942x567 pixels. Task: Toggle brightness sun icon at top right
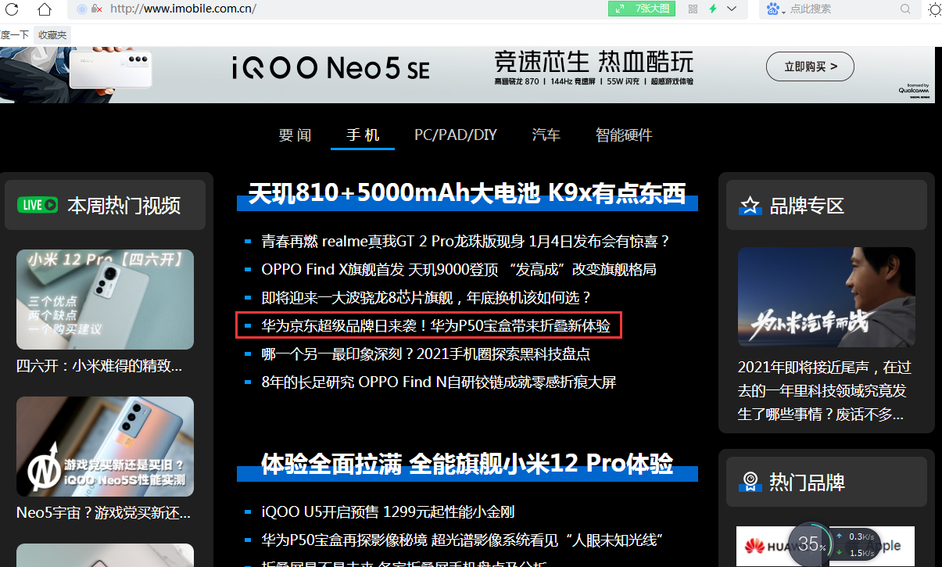(934, 9)
